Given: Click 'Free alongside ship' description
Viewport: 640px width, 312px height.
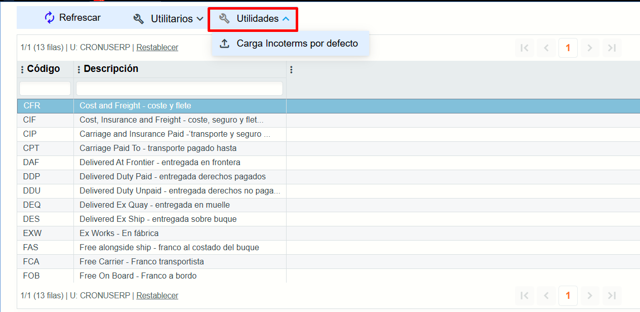Looking at the screenshot, I should coord(180,248).
